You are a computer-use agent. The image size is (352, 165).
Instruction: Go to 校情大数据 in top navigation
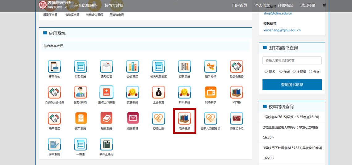point(114,6)
